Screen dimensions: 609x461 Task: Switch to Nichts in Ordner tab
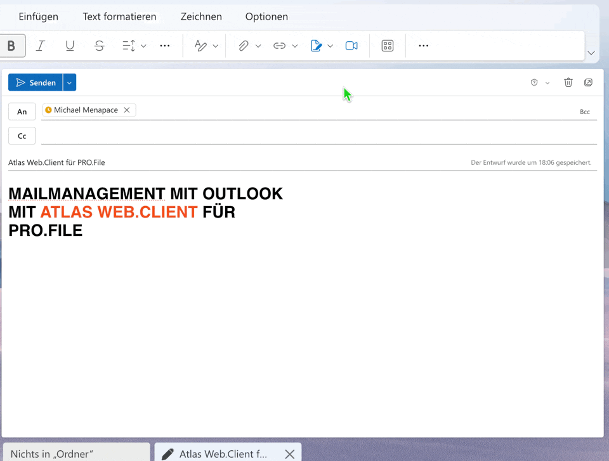[76, 453]
